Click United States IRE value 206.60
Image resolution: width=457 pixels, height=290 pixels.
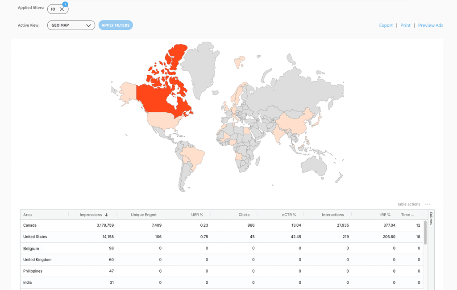click(389, 237)
